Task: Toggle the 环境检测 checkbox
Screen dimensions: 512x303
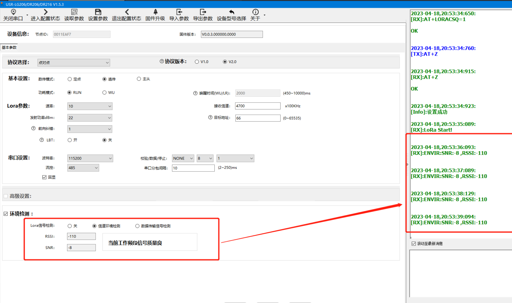Action: (6, 214)
